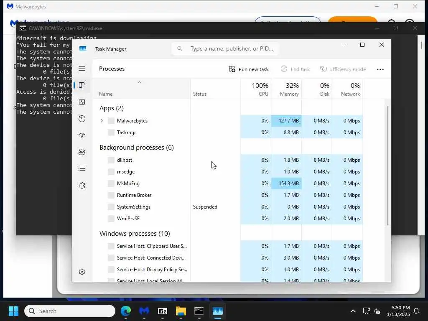Show hidden system tray icons chevron

click(353, 311)
